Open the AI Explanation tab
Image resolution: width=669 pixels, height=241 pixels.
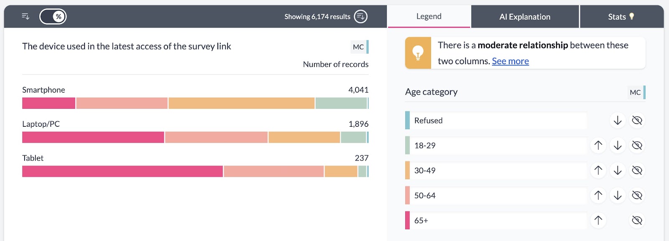pos(525,17)
